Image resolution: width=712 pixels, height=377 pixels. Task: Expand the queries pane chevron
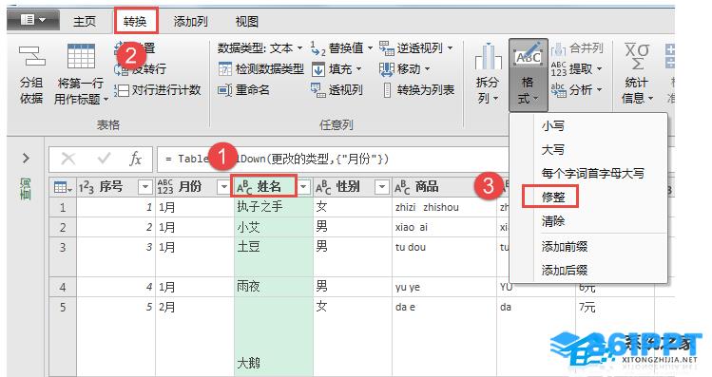tap(26, 159)
